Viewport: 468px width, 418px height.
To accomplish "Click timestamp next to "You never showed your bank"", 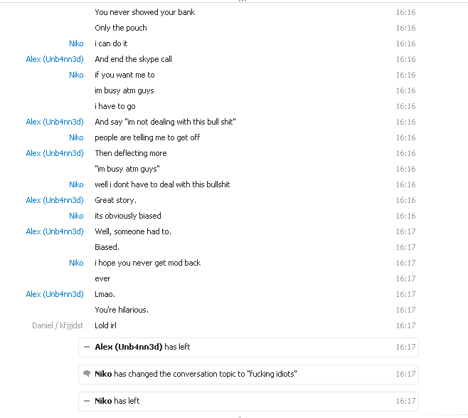I will click(405, 12).
